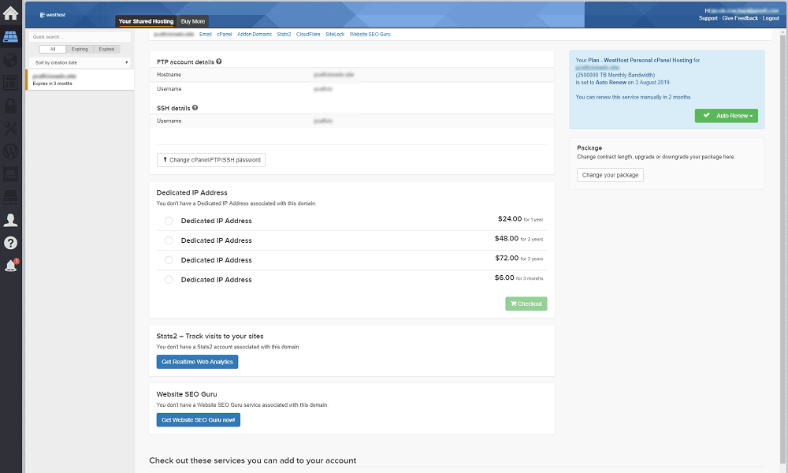788x473 pixels.
Task: Click the $24.00 for 1 year price
Action: (x=520, y=219)
